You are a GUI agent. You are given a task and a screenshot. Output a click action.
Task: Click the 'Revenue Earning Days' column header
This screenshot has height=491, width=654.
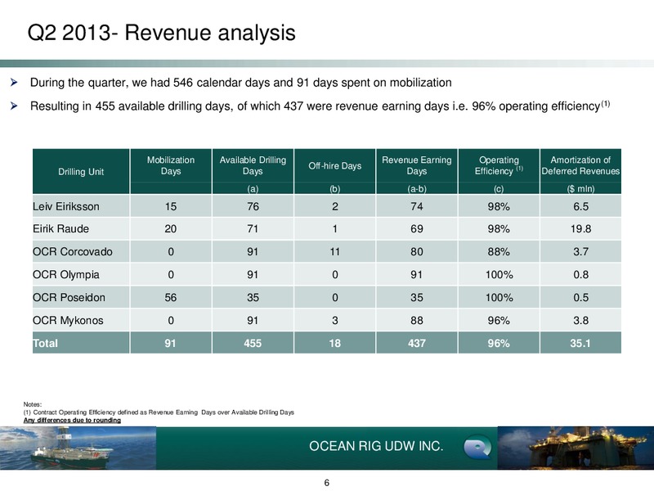(417, 166)
